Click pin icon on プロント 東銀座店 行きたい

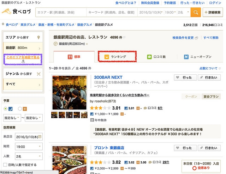tap(201, 148)
